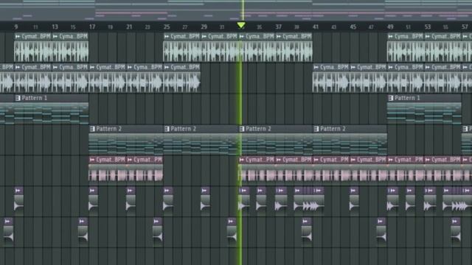Click bar number 49 on the timeline ruler

(390, 27)
